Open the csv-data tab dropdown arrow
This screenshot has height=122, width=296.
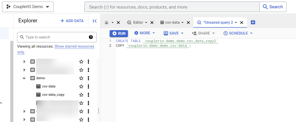tap(183, 22)
